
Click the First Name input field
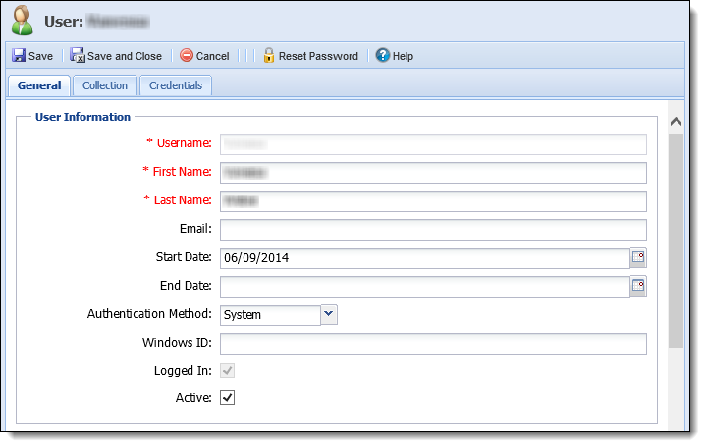click(x=433, y=173)
